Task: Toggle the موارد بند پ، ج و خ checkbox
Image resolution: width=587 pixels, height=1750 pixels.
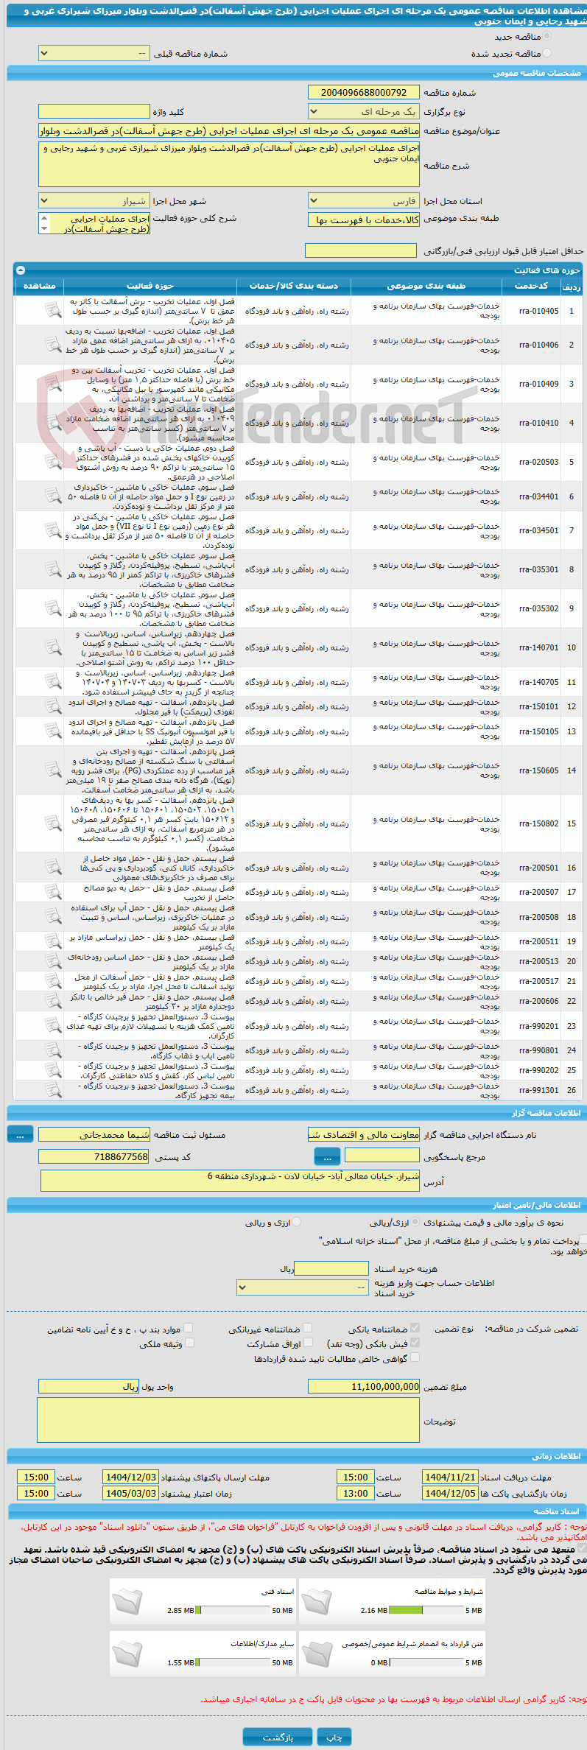Action: click(x=189, y=1328)
